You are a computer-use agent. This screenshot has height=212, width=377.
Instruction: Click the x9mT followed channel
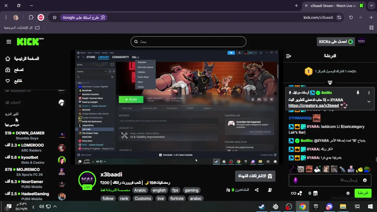pyautogui.click(x=35, y=103)
